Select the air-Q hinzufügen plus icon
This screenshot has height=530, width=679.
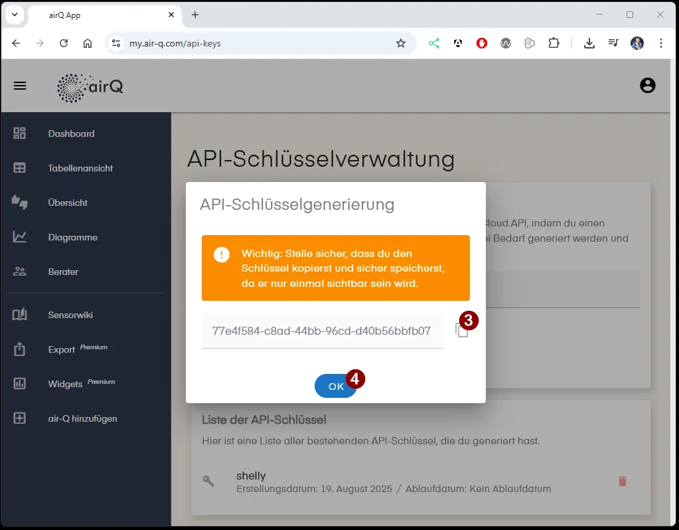click(x=21, y=418)
